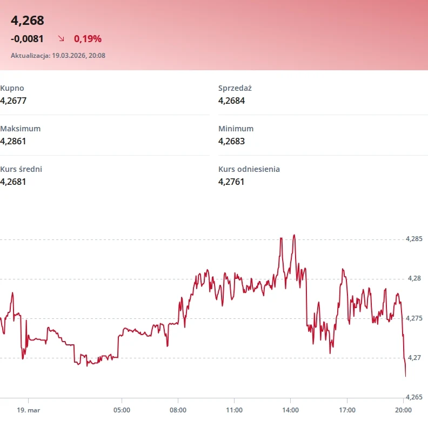Click the 08:00 label on time axis
Viewport: 428px width, 427px height.
coord(178,410)
